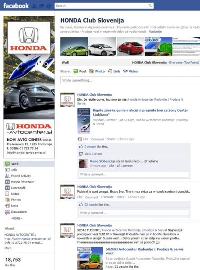Like Rene Stiberc's comment
Viewport: 200px width, 270px height.
click(x=111, y=166)
